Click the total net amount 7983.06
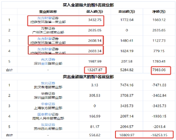 tap(159, 70)
